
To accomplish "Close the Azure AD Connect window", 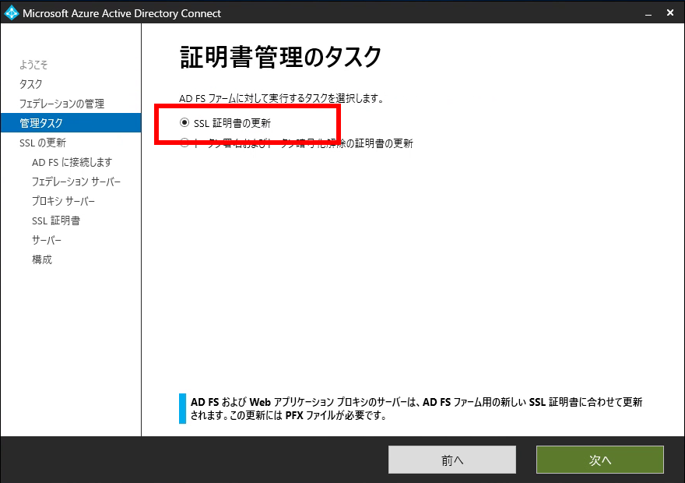I will (670, 12).
